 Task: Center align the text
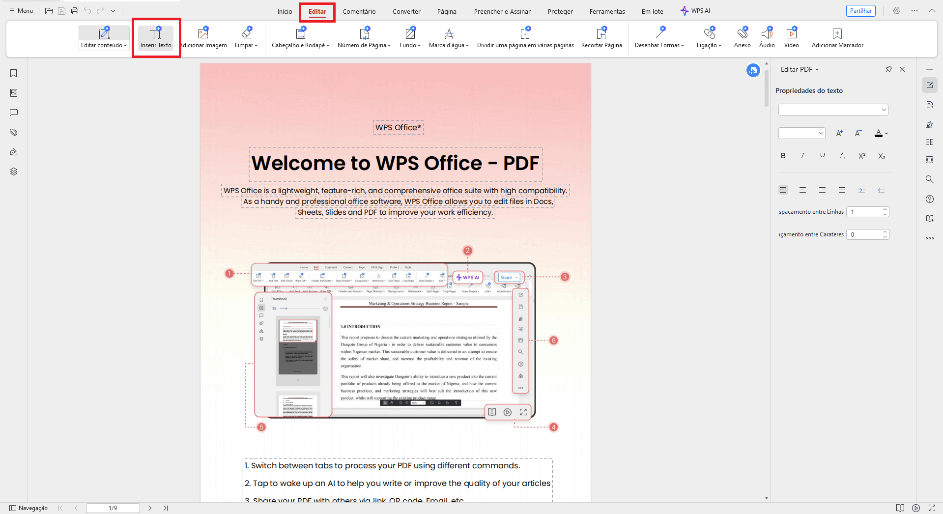point(802,190)
